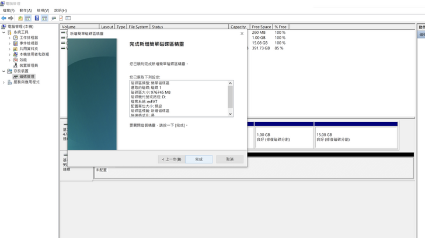Sort by the % Free column header
The width and height of the screenshot is (425, 238).
coord(281,27)
